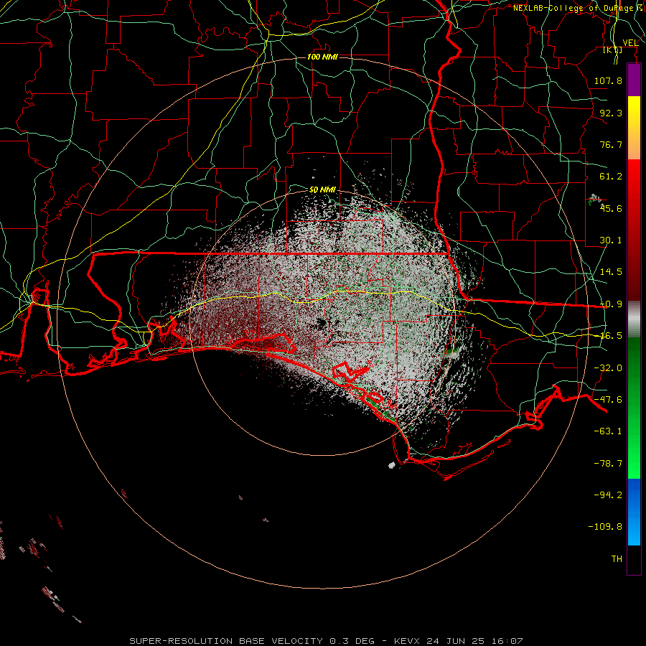
Task: Click the 50 NMI range ring label
Action: coord(322,190)
